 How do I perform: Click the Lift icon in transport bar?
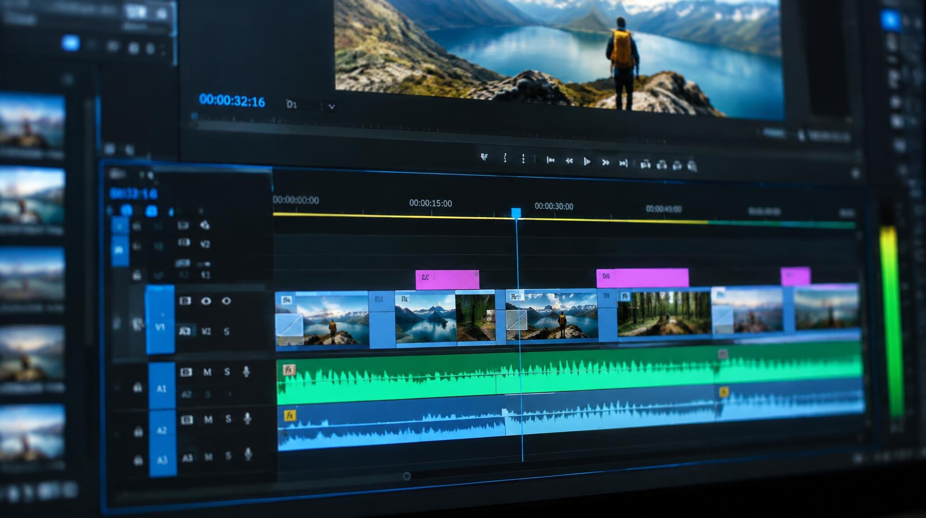646,165
